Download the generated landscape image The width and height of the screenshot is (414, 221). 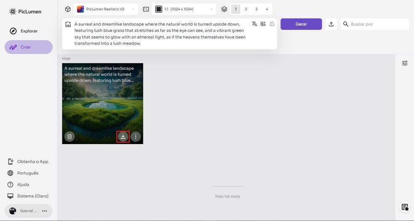click(123, 137)
